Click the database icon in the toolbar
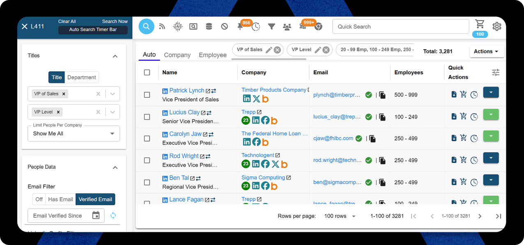524x245 pixels. pos(209,27)
